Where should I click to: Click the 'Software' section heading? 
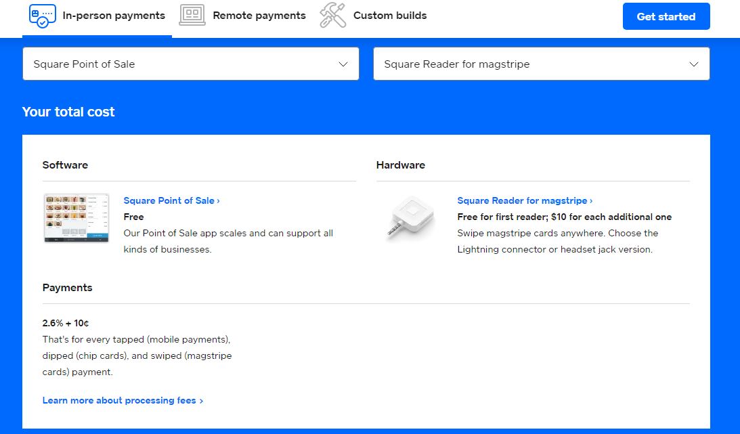pos(65,165)
